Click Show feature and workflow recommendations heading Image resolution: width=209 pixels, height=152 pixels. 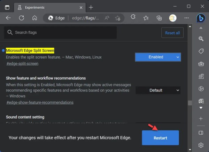[46, 78]
